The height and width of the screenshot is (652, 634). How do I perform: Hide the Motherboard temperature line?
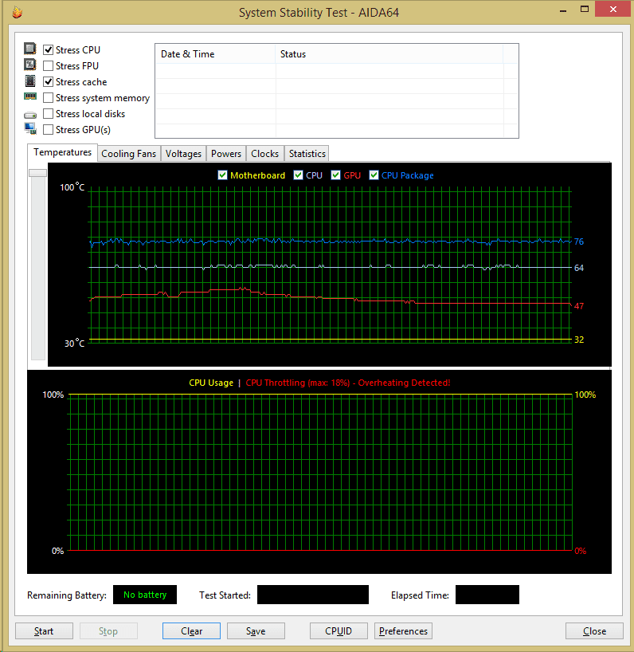223,175
